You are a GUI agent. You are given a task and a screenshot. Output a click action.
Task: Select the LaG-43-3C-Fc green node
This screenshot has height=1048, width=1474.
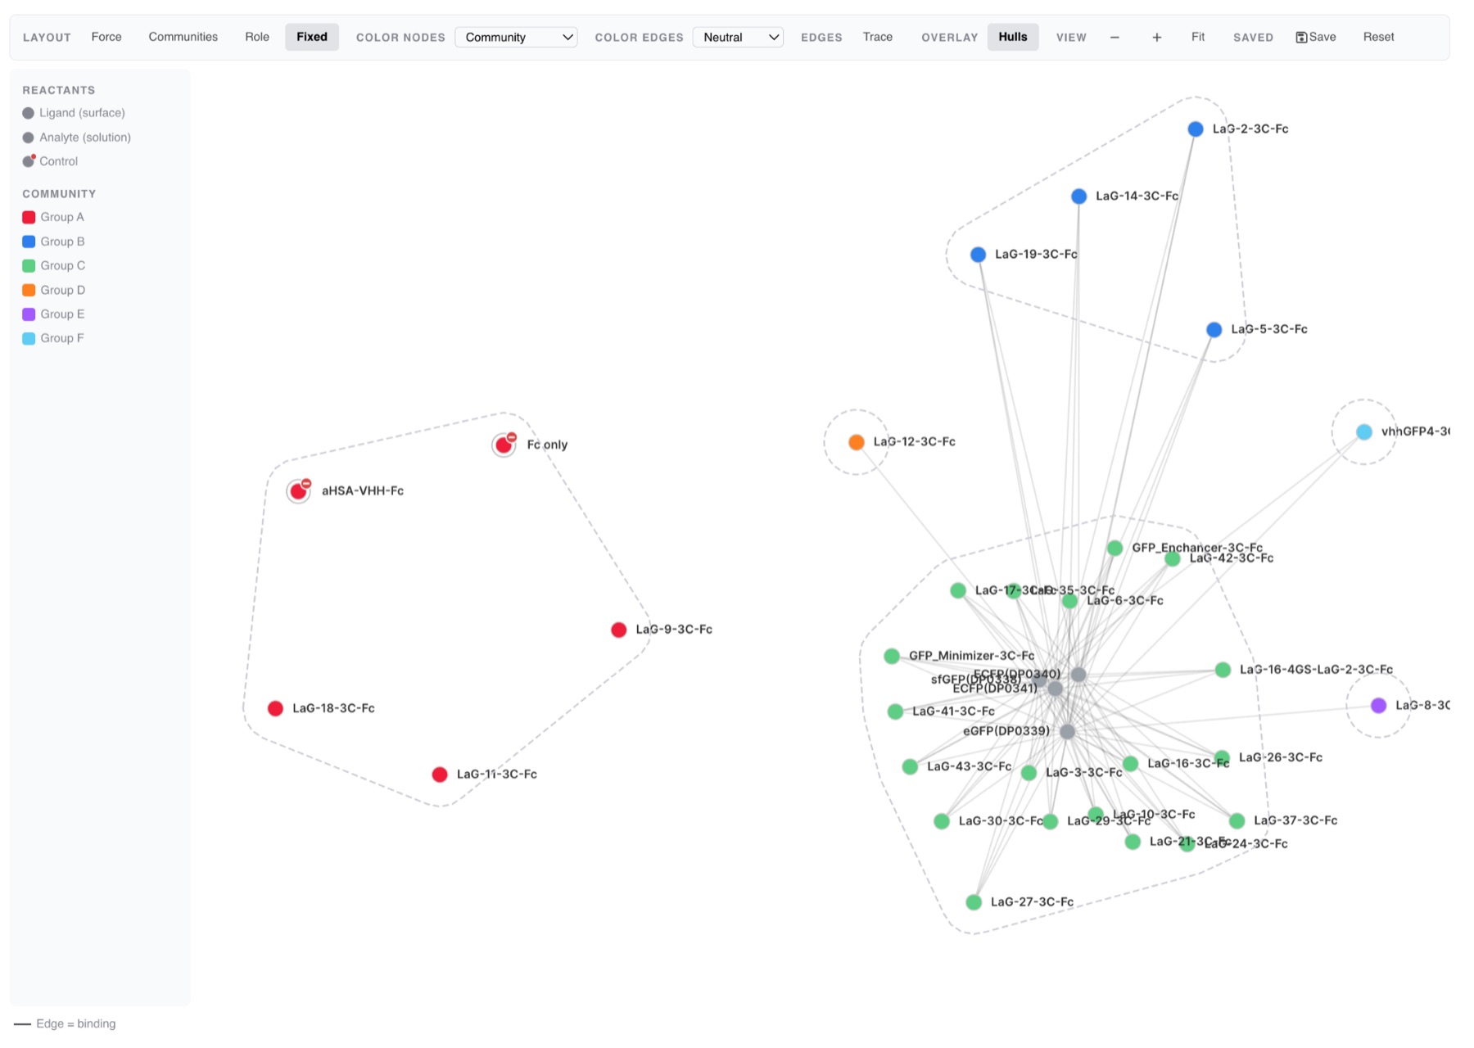click(x=910, y=767)
